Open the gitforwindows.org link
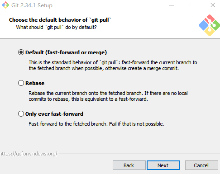This screenshot has height=174, width=220. [x=29, y=154]
